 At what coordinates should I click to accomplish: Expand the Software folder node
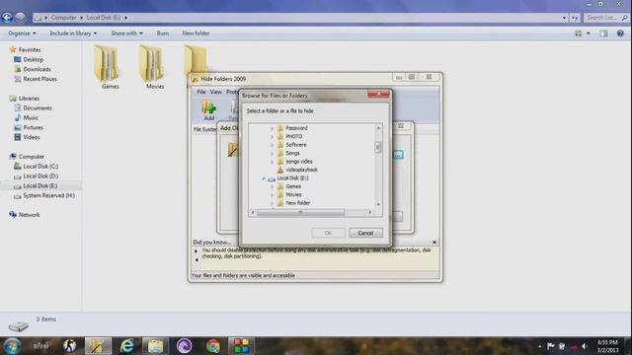click(273, 145)
